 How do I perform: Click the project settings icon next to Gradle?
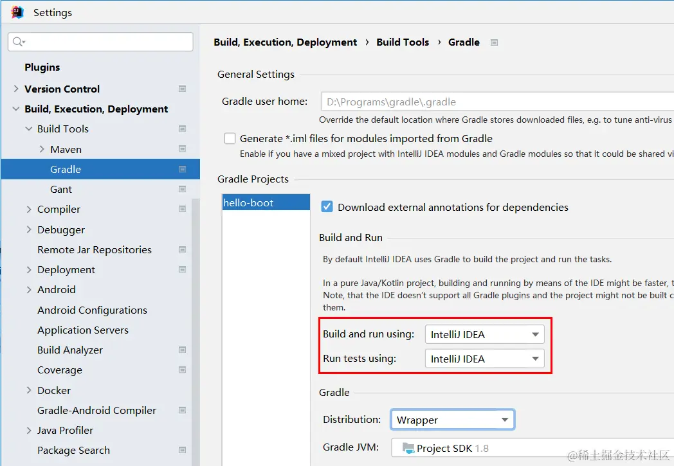click(182, 169)
